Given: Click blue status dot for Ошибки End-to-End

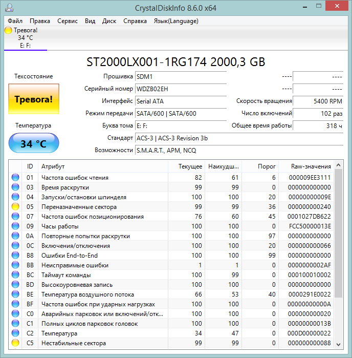Looking at the screenshot, I should point(15,255).
